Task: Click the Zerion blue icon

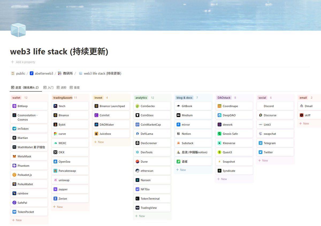Action: point(55,199)
